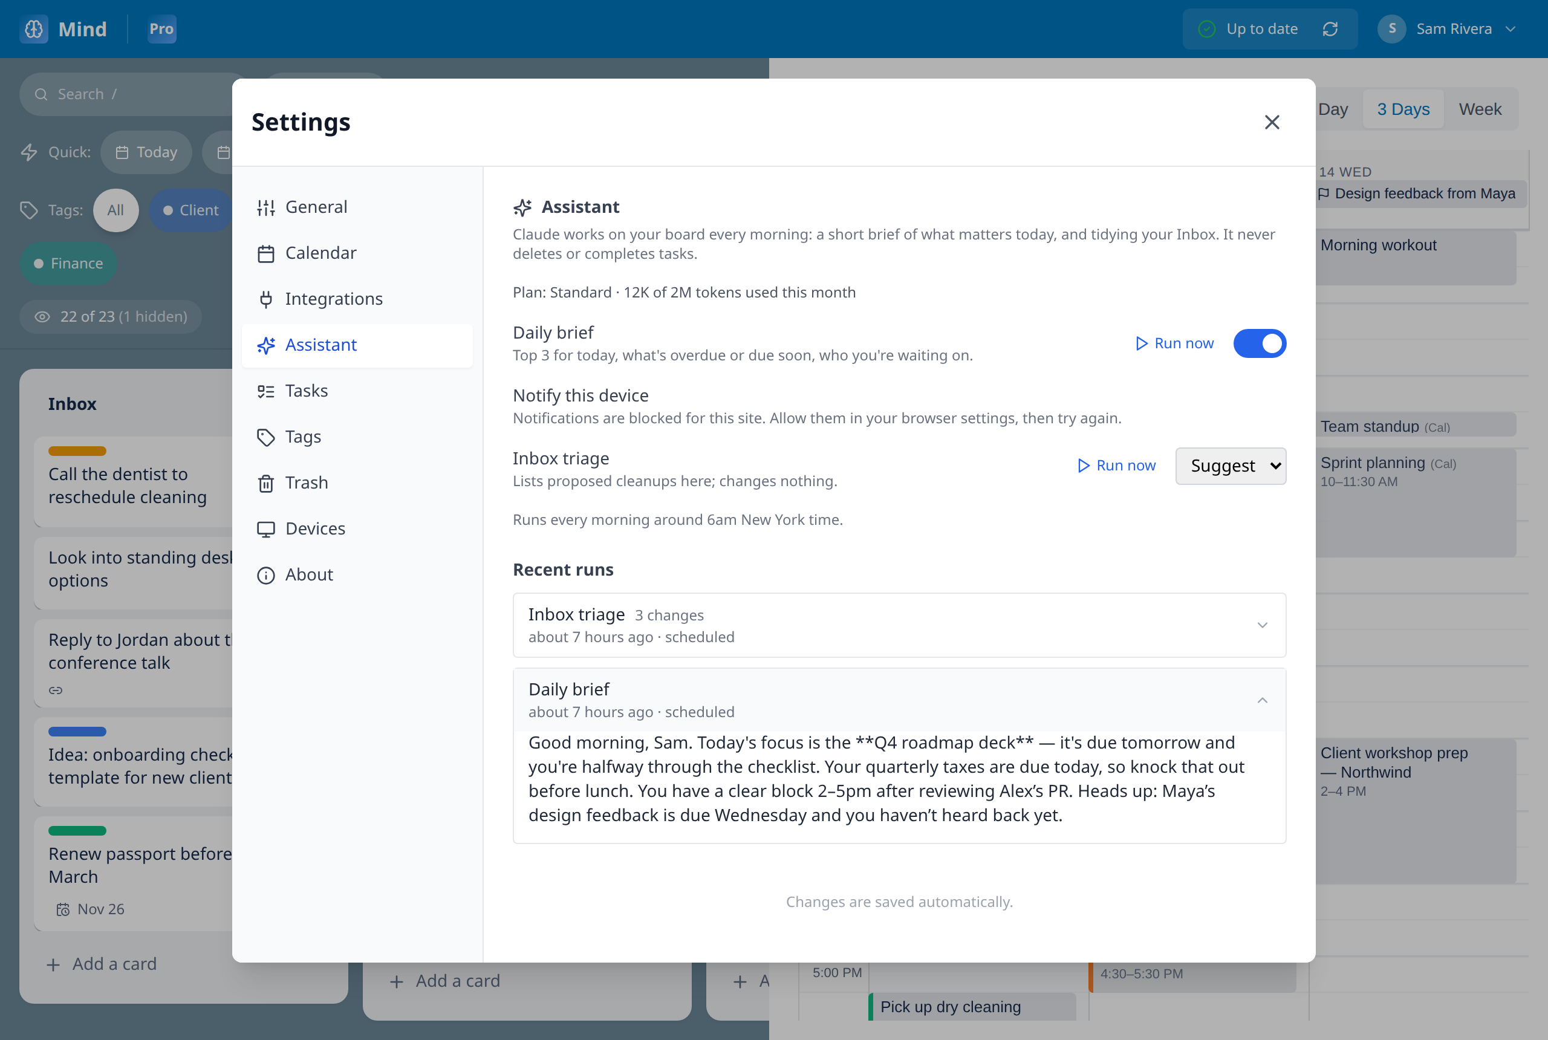Filter by the Client tag
The image size is (1548, 1040).
point(190,210)
